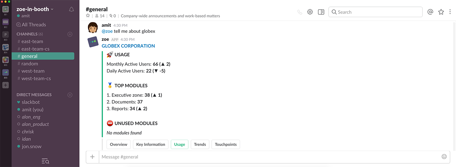Click plus to attach a file

point(93,157)
